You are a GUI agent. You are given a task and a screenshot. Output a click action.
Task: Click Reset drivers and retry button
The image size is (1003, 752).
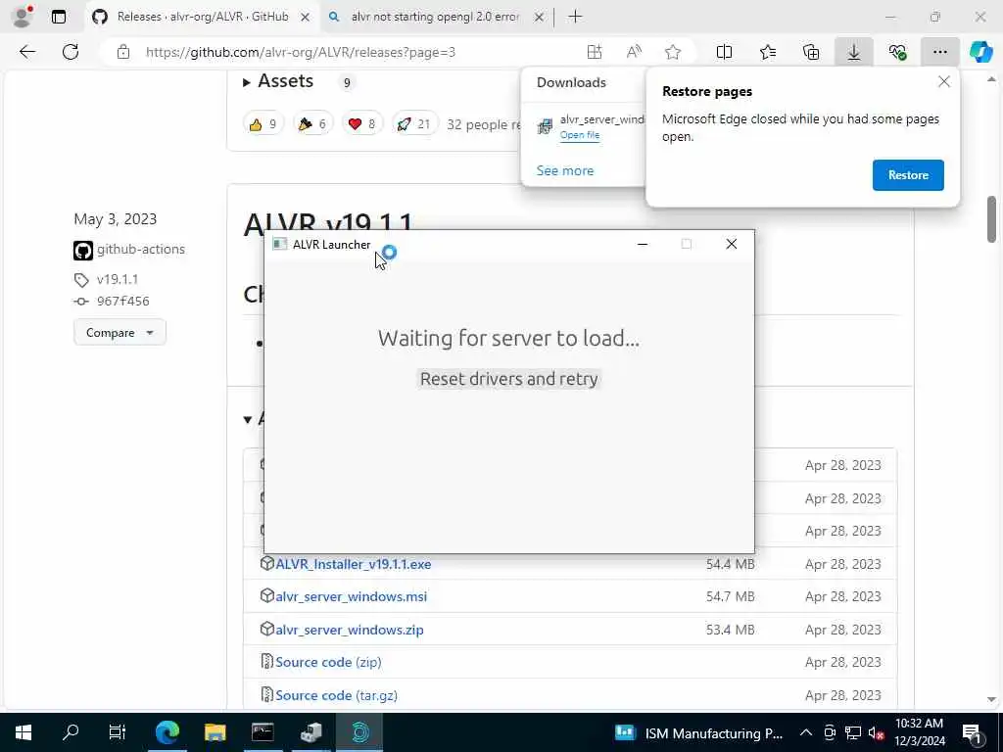click(508, 379)
